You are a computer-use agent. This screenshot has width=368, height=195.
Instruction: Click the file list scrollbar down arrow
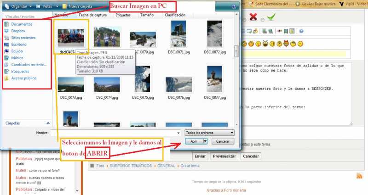pos(236,124)
